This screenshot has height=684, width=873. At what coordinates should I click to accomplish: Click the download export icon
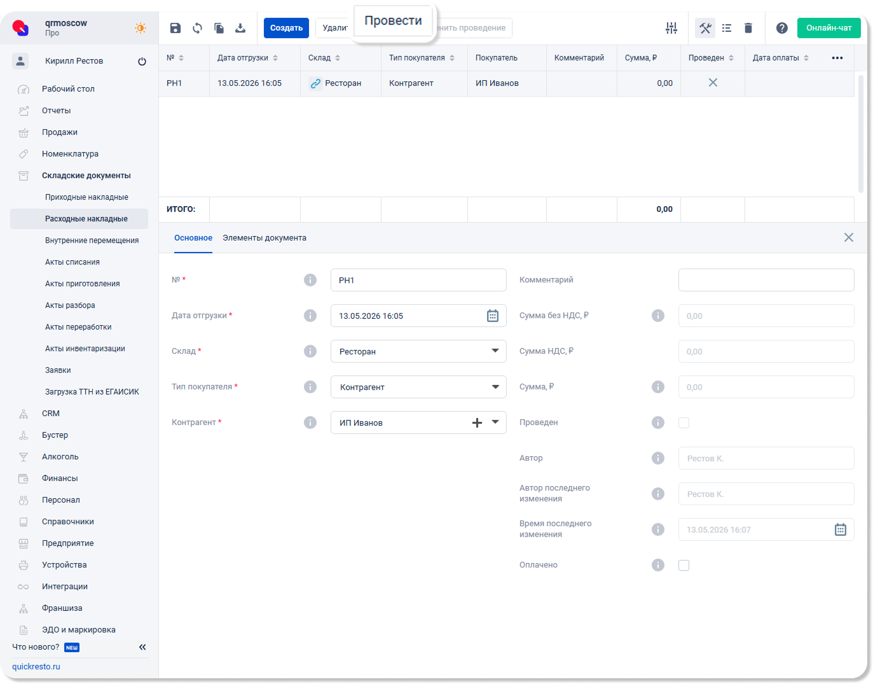point(240,28)
